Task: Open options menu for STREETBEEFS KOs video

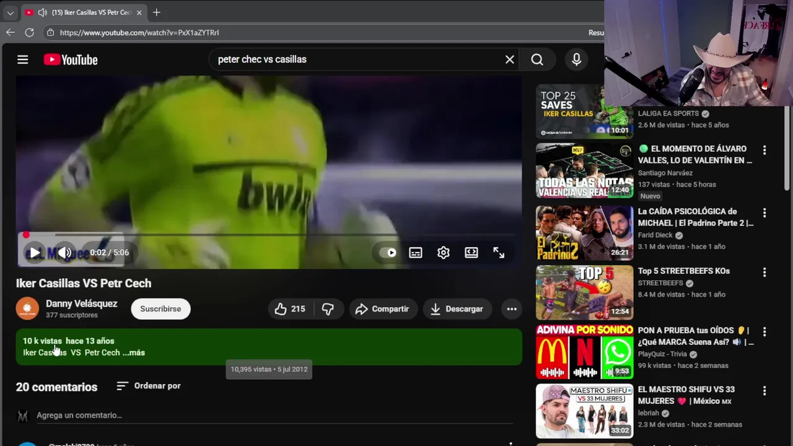Action: 765,272
